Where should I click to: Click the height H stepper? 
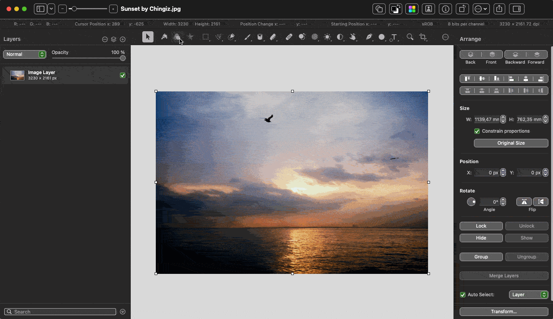click(x=545, y=120)
